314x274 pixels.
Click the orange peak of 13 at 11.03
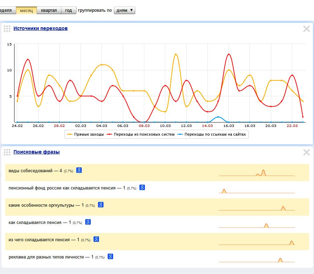[176, 54]
